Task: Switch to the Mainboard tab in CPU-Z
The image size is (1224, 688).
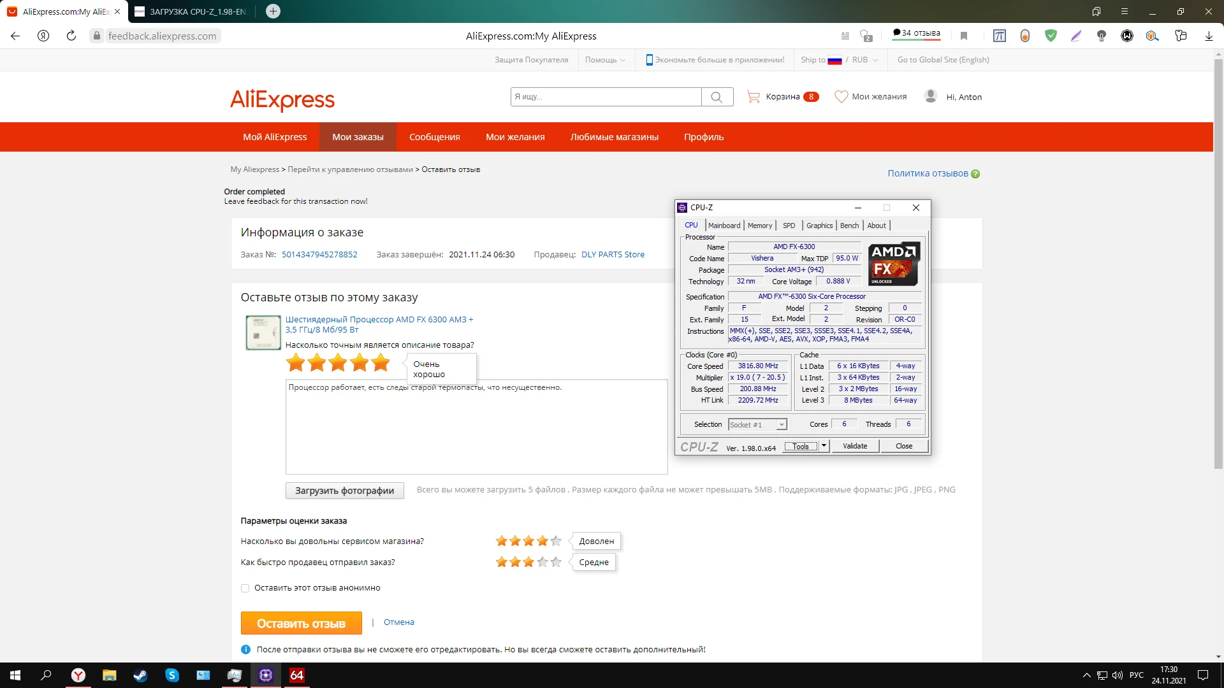Action: [724, 226]
